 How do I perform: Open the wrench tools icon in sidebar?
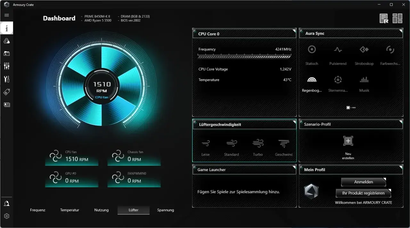click(x=7, y=79)
